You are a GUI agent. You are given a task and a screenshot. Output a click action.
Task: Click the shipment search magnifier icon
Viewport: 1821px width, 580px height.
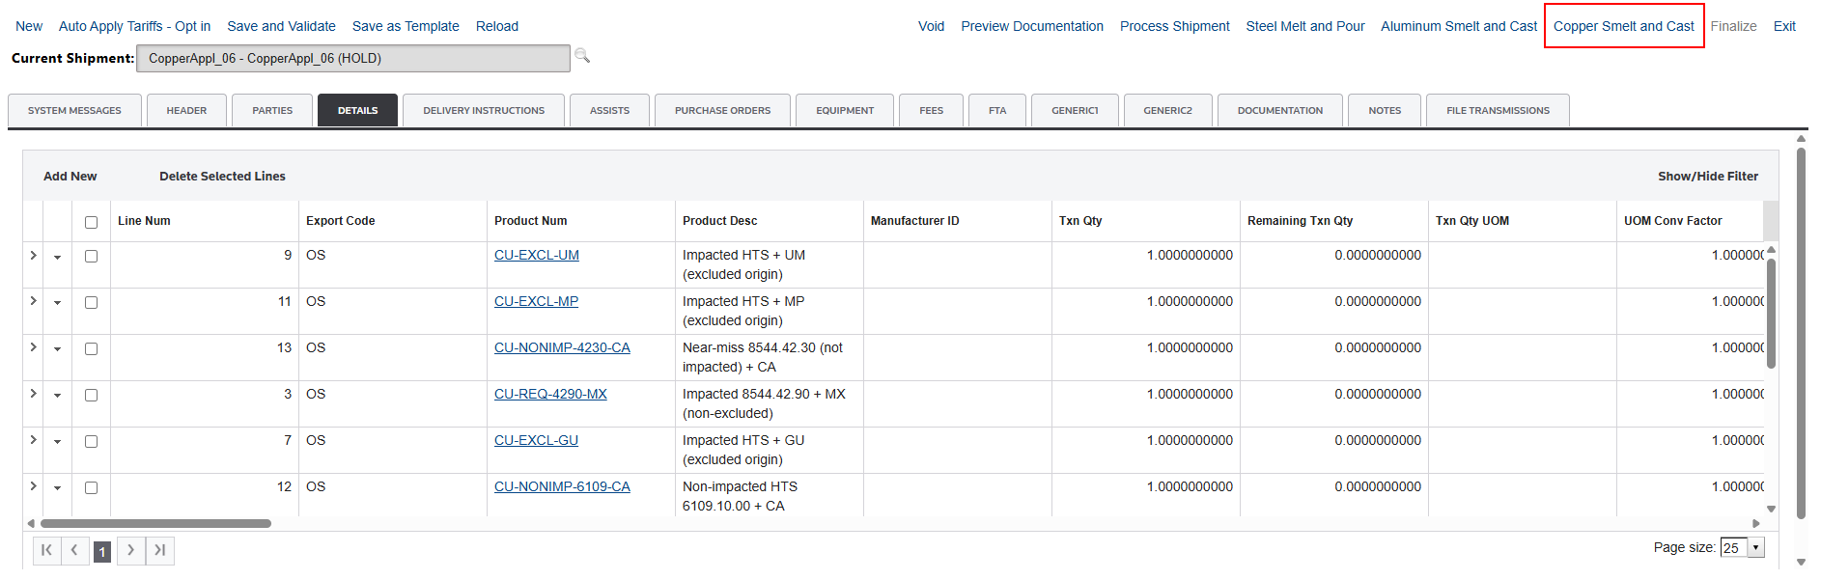pos(582,56)
